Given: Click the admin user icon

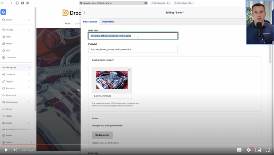Looking at the screenshot, I should pyautogui.click(x=3, y=142).
